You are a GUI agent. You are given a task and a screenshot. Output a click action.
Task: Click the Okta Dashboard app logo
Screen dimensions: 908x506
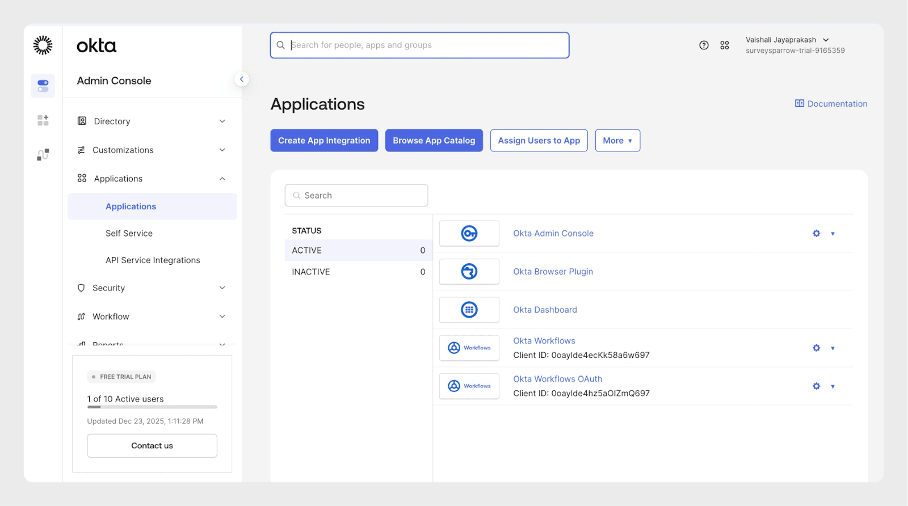tap(469, 310)
